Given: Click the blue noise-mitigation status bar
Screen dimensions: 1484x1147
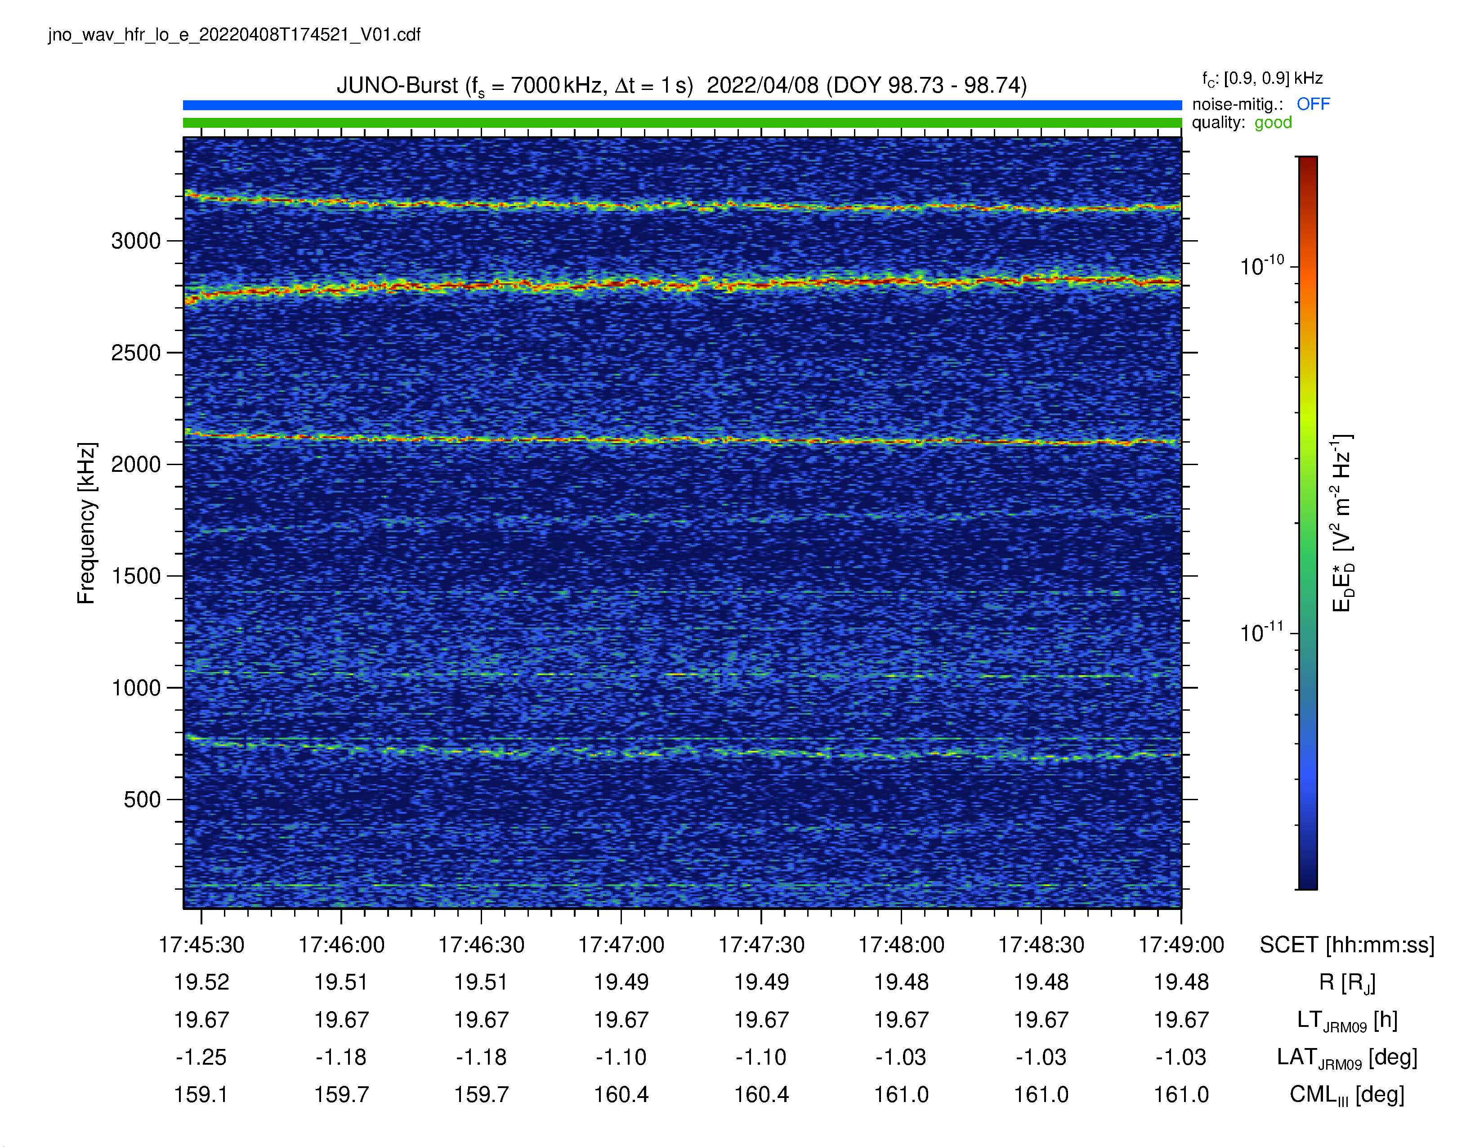Looking at the screenshot, I should tap(682, 105).
